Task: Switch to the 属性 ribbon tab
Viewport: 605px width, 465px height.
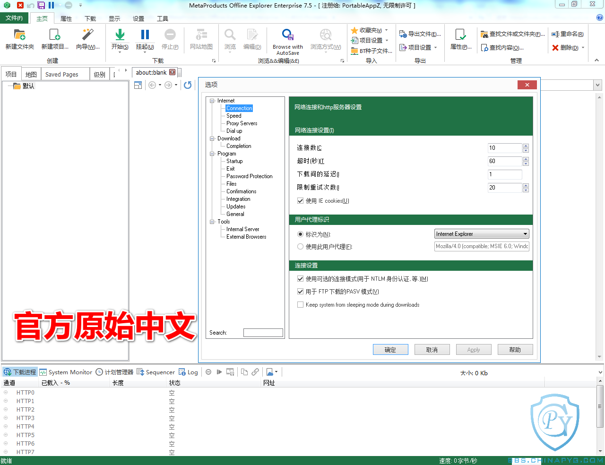Action: point(66,19)
